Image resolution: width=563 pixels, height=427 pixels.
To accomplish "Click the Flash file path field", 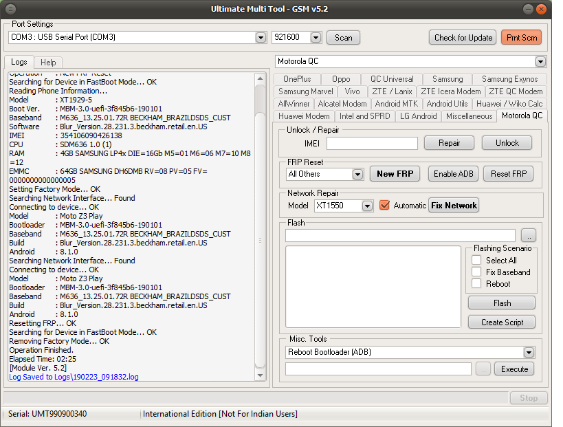I will (x=400, y=236).
